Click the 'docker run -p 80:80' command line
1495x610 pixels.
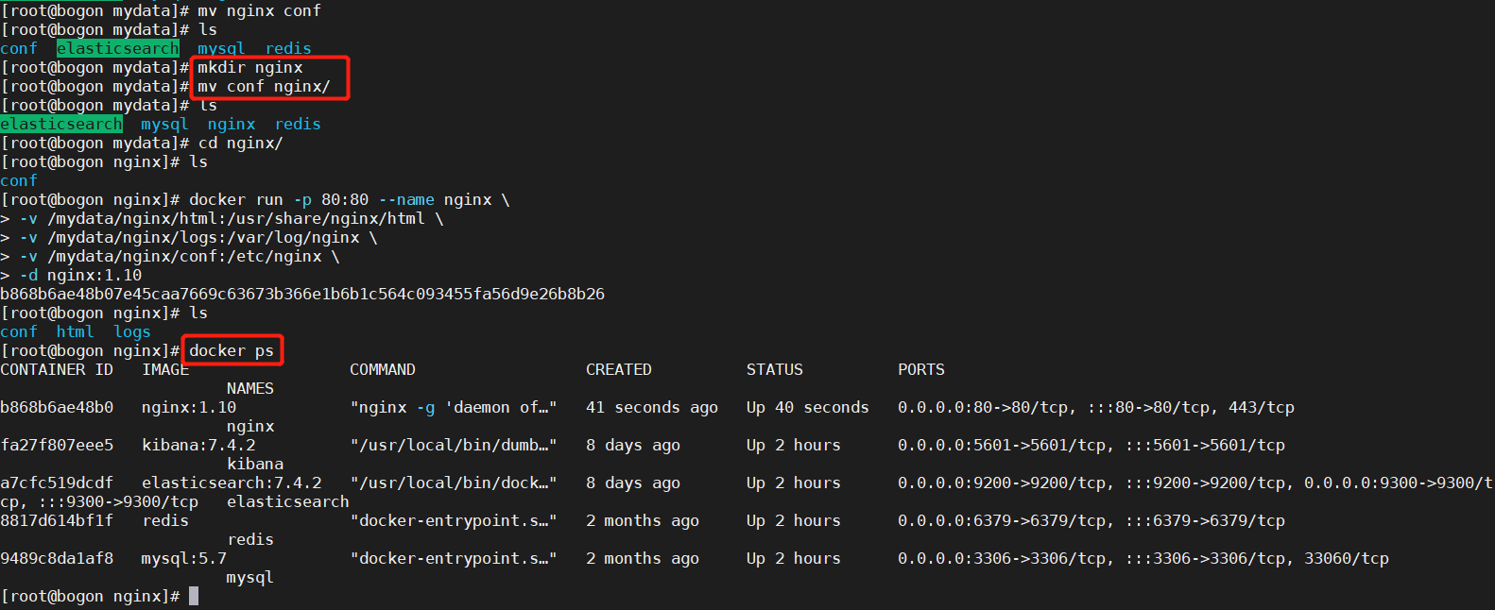pos(350,199)
